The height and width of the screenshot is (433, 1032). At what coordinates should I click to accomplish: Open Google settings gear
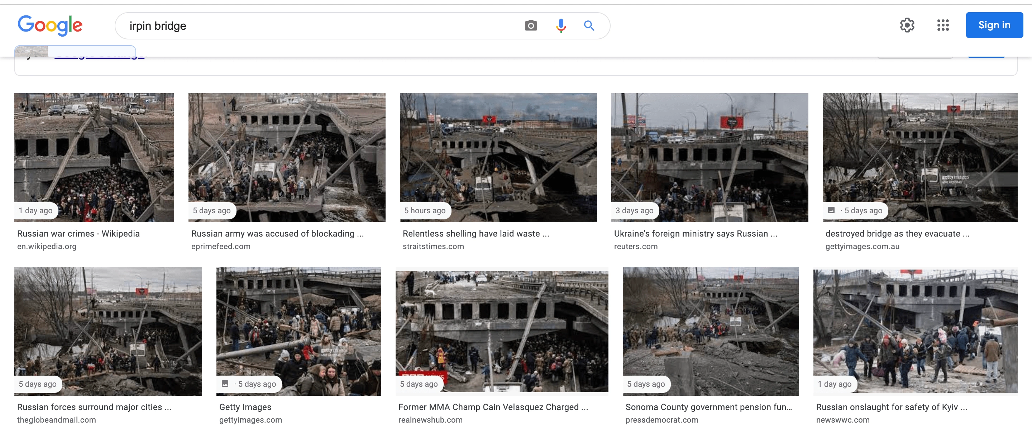point(907,25)
